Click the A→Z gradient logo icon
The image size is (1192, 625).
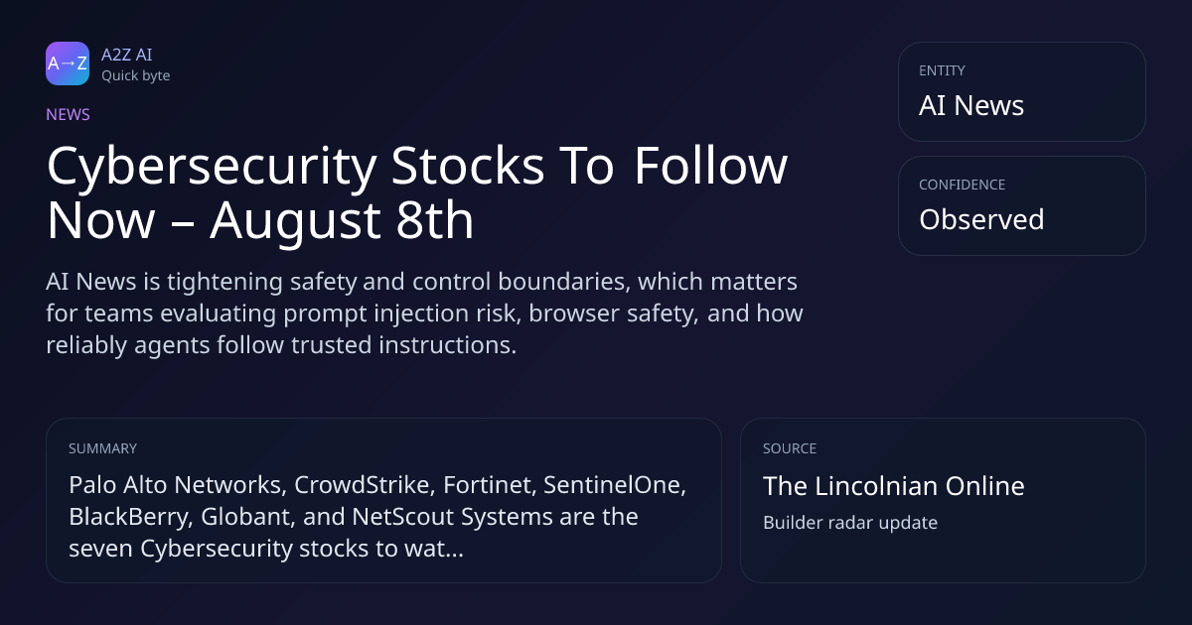point(68,63)
